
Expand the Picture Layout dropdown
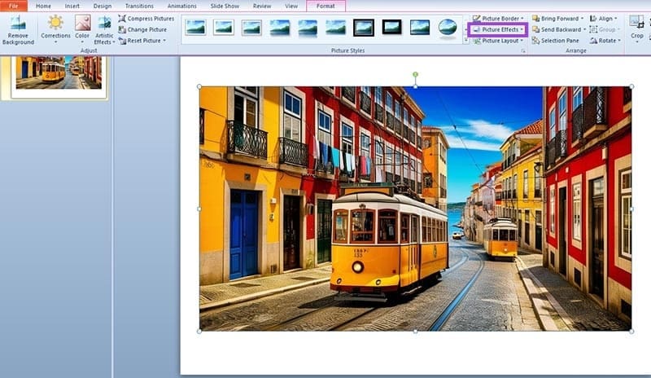[499, 41]
